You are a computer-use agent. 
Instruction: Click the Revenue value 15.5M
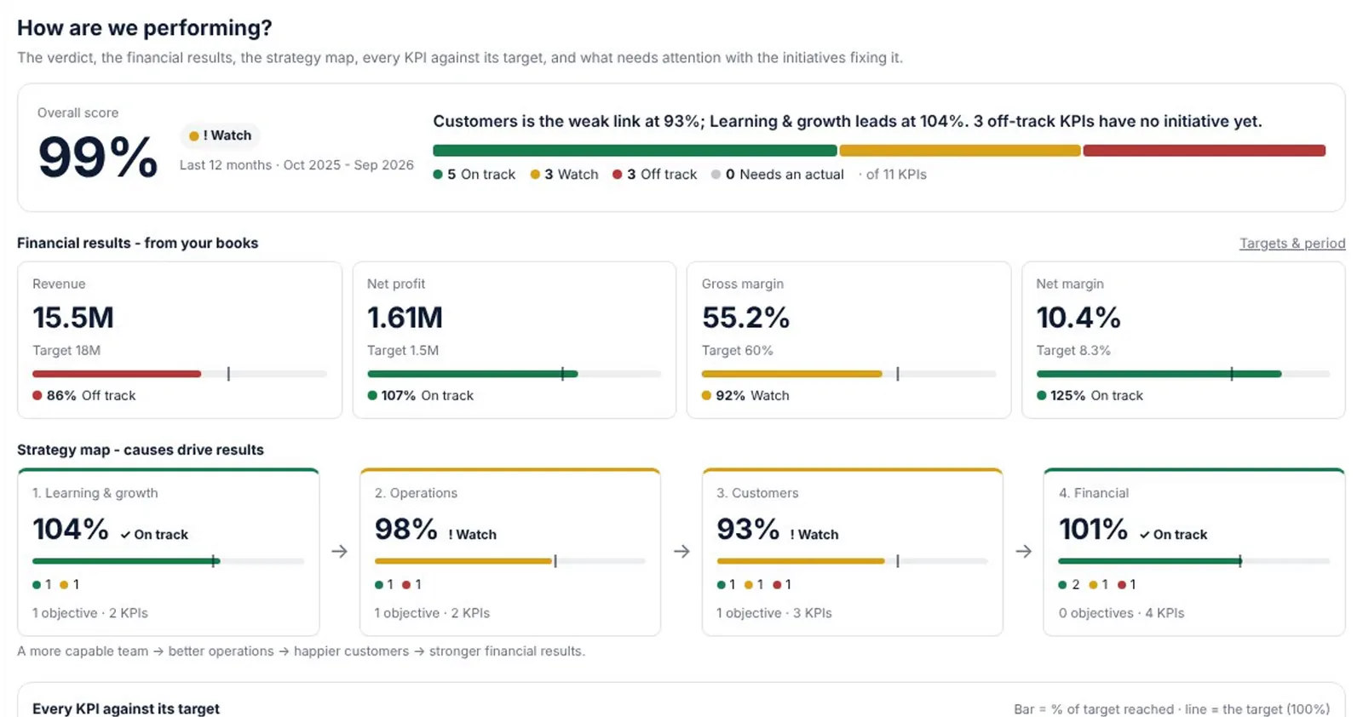pyautogui.click(x=73, y=318)
